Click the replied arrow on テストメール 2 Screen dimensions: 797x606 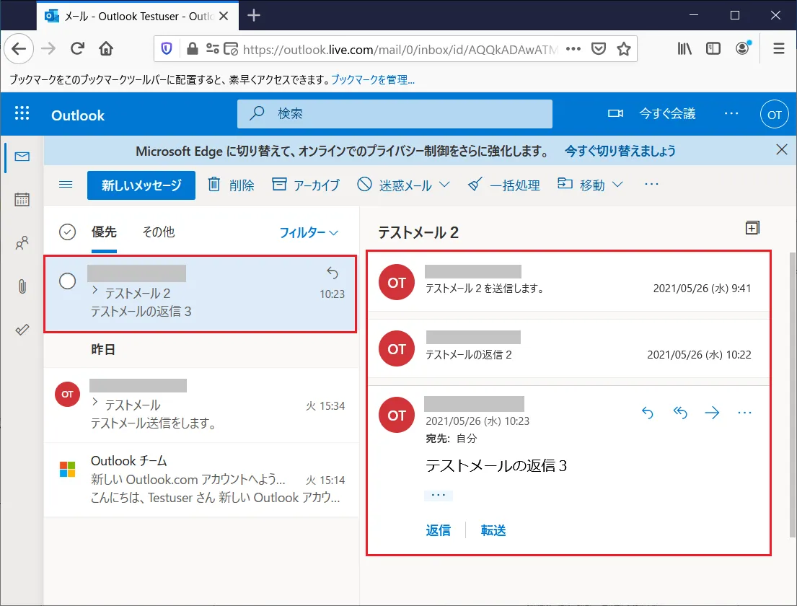coord(333,273)
